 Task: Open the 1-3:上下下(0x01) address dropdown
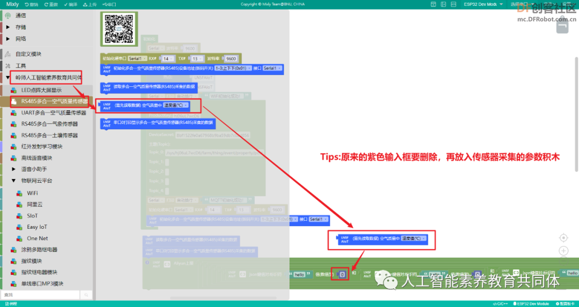[233, 68]
